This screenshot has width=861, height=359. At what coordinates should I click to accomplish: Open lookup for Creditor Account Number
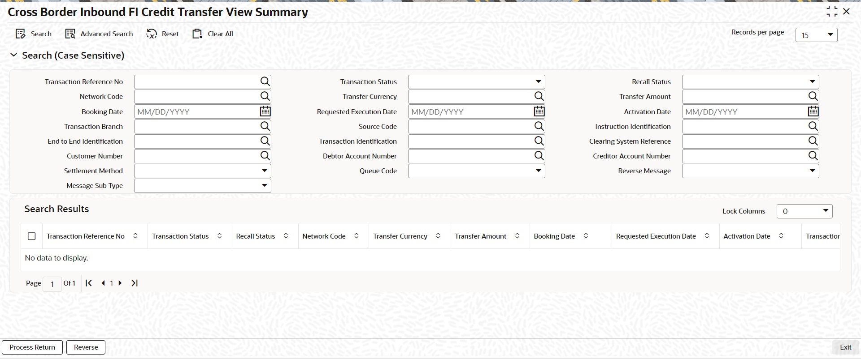point(813,156)
